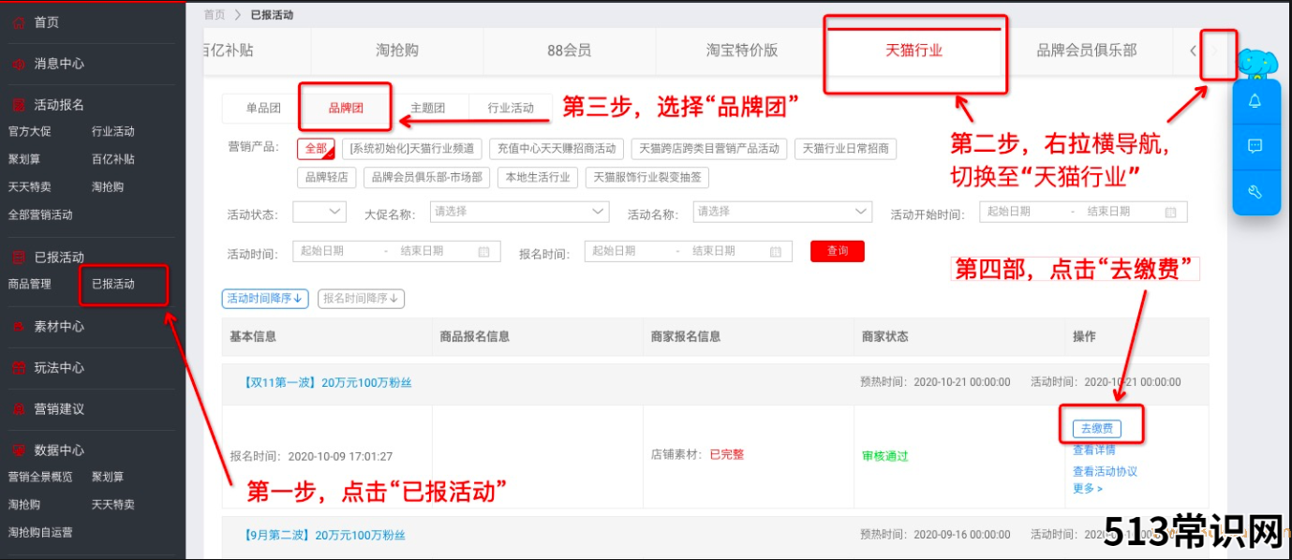Switch to the 88会员 tab
1292x560 pixels.
click(569, 51)
